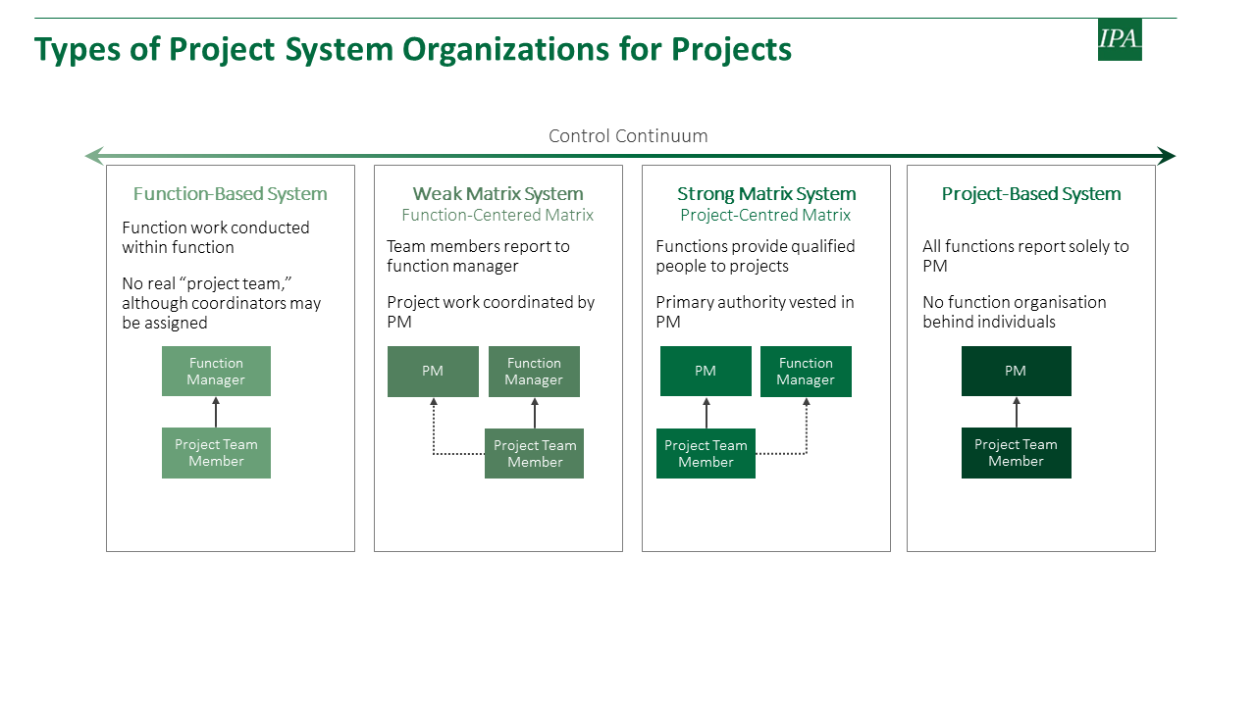
Task: Select the PM box in Project-Based System
Action: [1017, 372]
